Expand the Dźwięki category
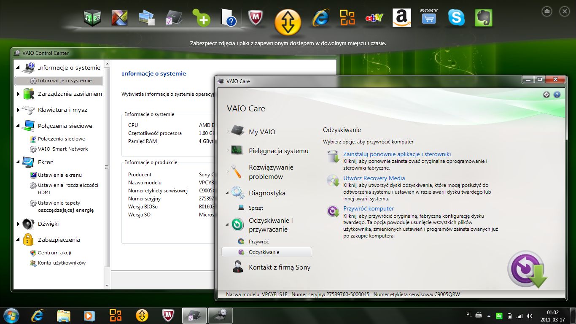 (18, 224)
